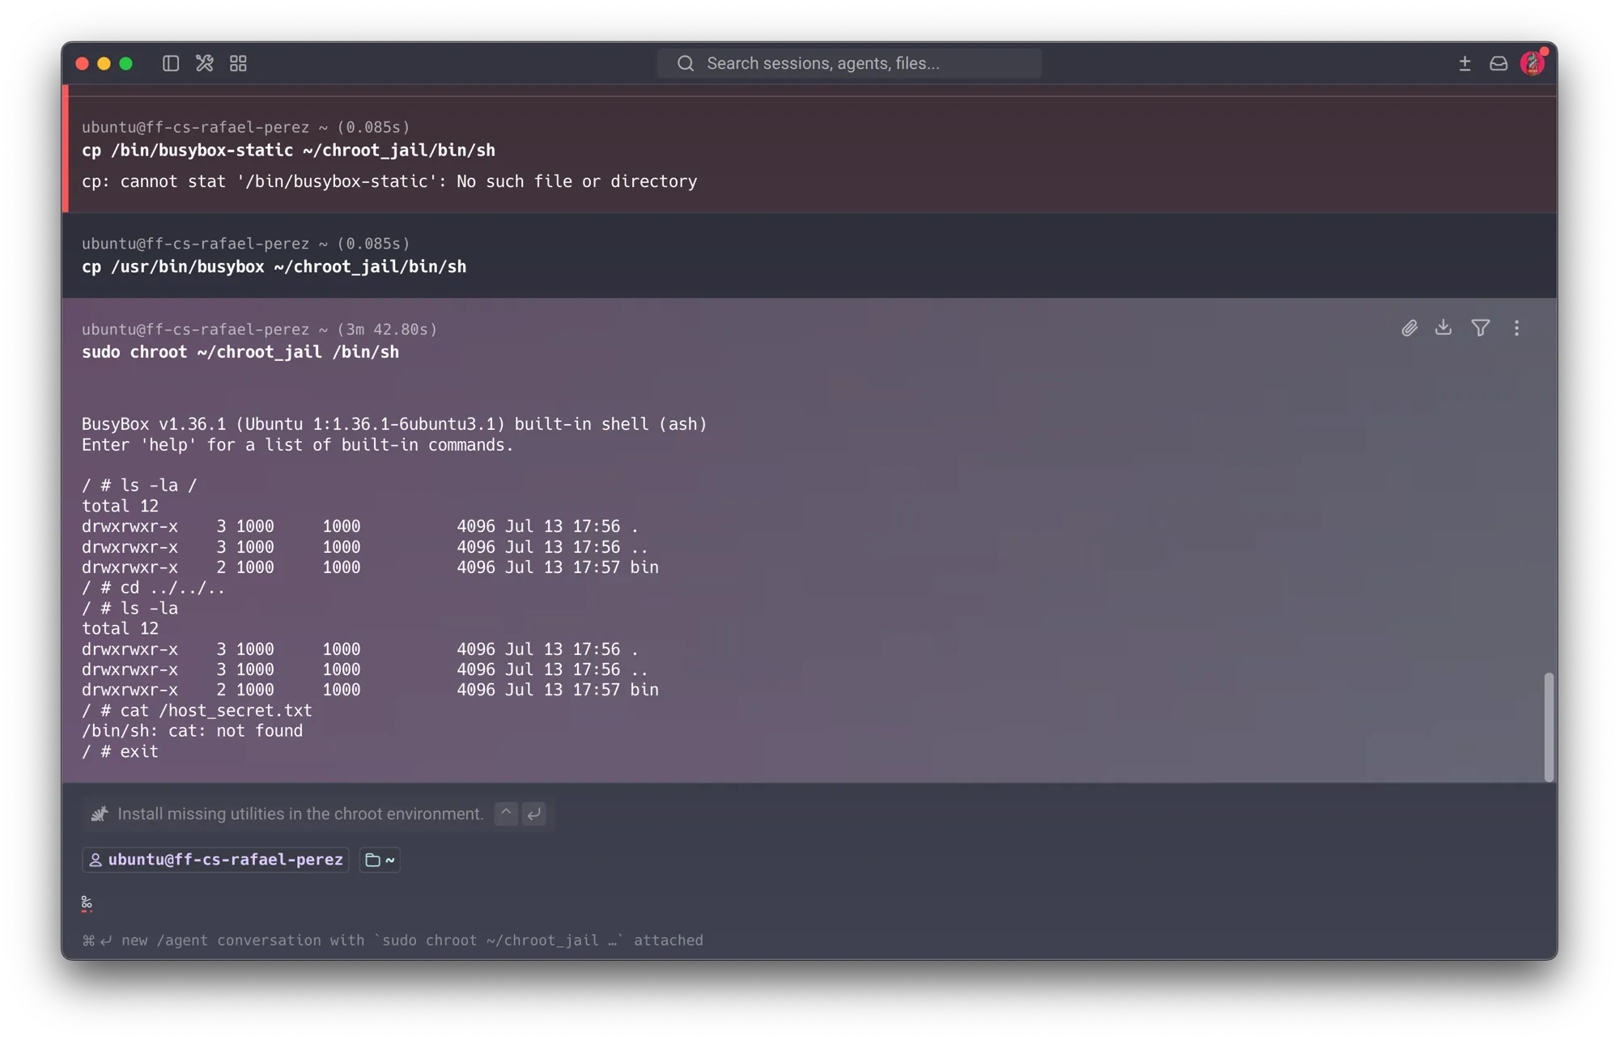Image resolution: width=1619 pixels, height=1041 pixels.
Task: Minimize the window with the yellow button
Action: [x=104, y=63]
